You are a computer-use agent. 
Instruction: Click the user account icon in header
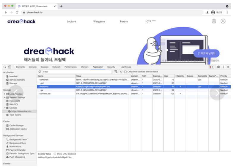click(223, 21)
